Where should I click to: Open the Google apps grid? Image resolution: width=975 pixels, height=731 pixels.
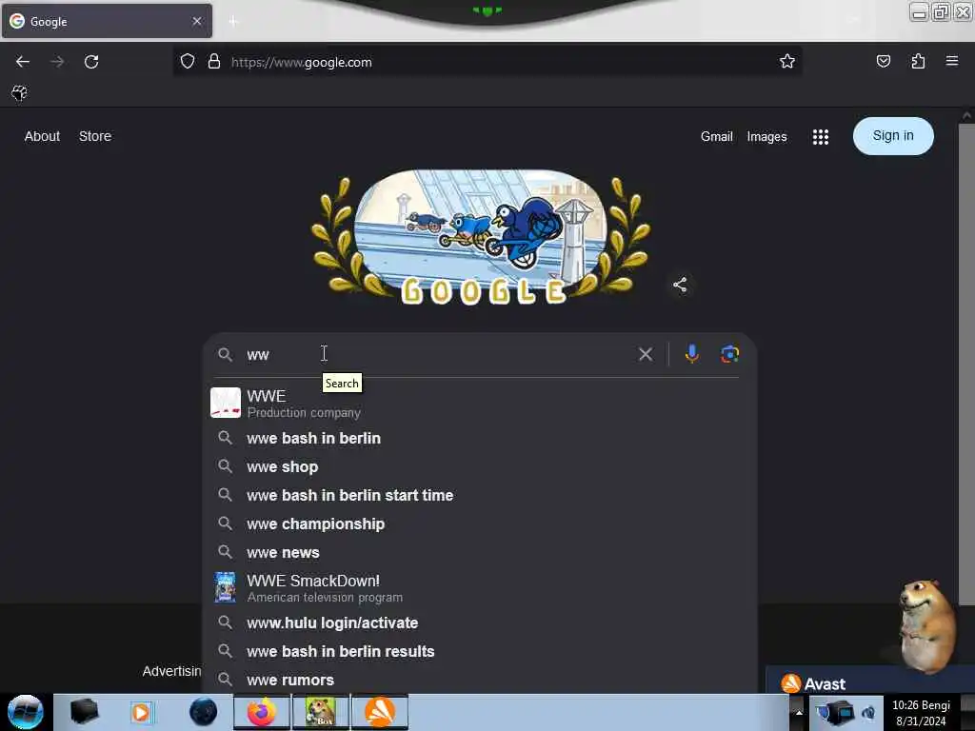[820, 137]
